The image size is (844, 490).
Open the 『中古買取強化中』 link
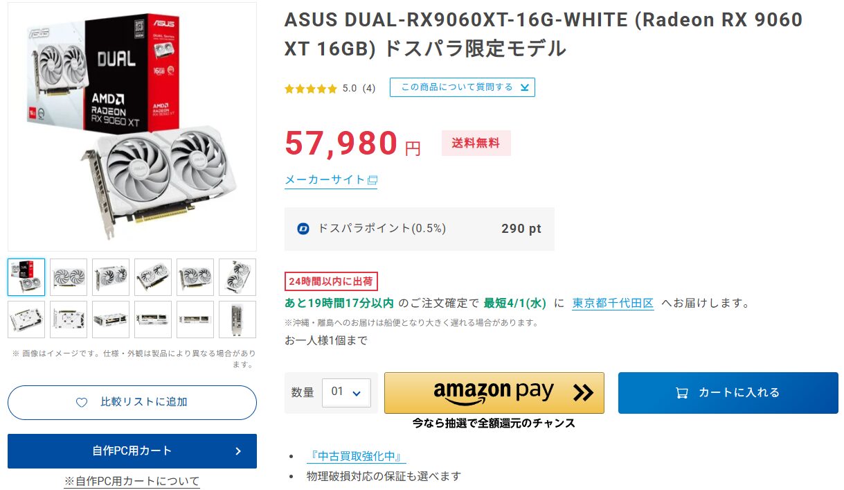point(356,456)
